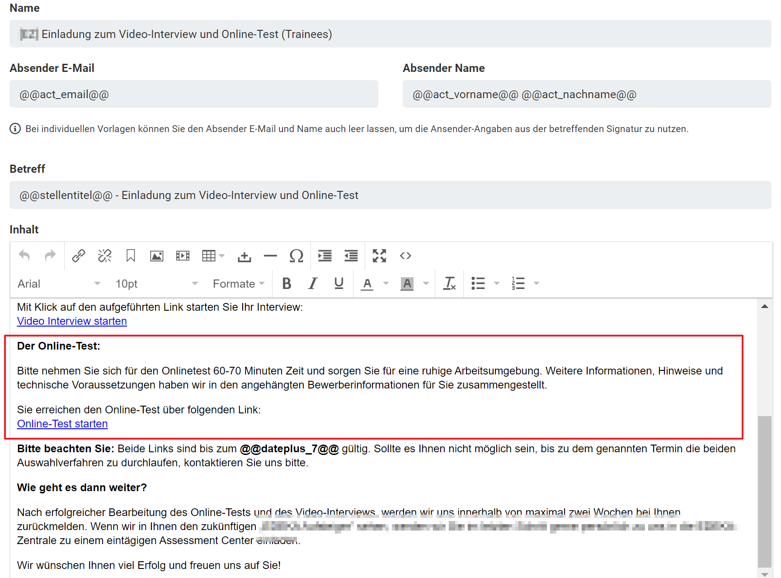Click the editor scrollbar down arrow
Screen dimensions: 781x578
[x=765, y=574]
